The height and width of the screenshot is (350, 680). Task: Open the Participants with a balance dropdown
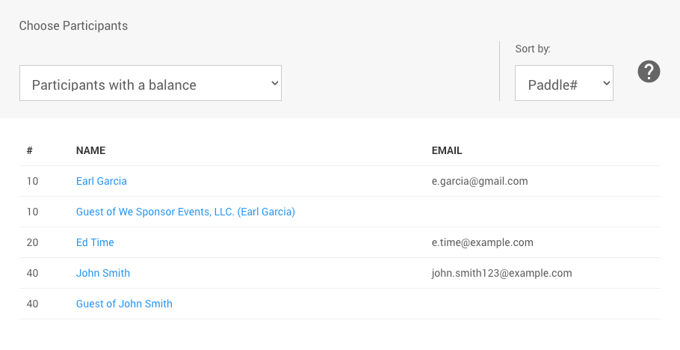click(150, 84)
